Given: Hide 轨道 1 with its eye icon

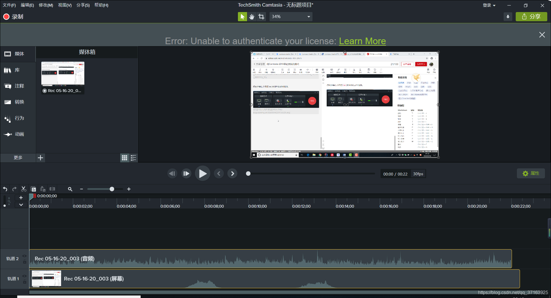Looking at the screenshot, I should click(24, 276).
